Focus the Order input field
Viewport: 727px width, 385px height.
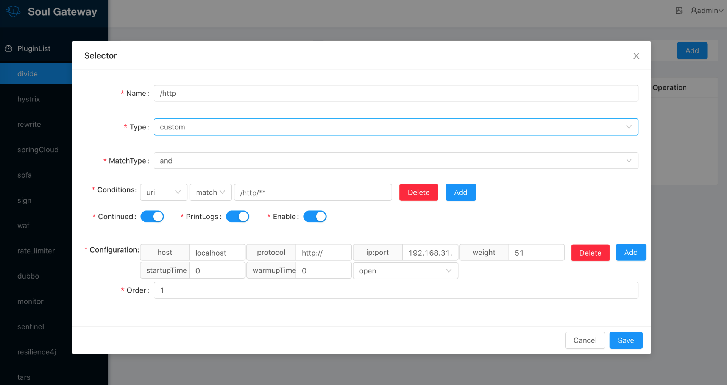point(396,290)
